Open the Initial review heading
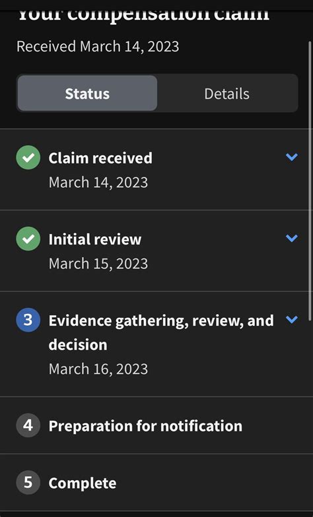313x517 pixels. (95, 239)
